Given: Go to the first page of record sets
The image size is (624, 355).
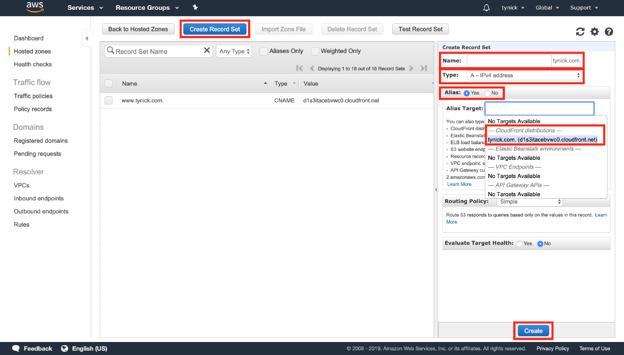Looking at the screenshot, I should pos(300,68).
